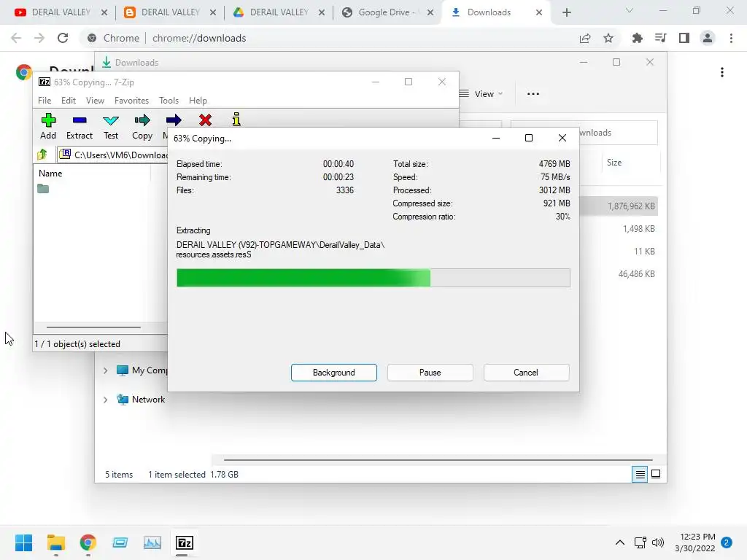Pause the extraction
The height and width of the screenshot is (560, 747).
point(430,373)
